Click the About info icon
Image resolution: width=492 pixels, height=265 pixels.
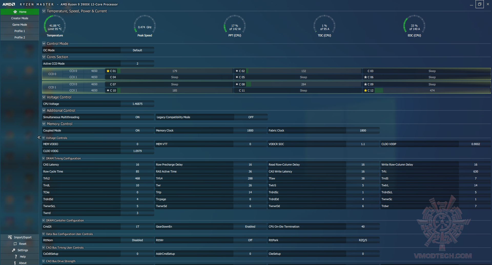tap(15, 263)
